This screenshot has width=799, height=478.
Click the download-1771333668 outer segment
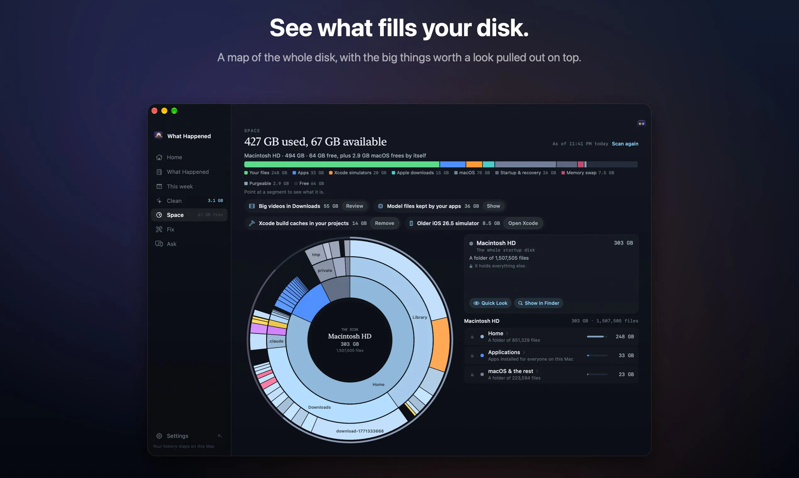360,431
